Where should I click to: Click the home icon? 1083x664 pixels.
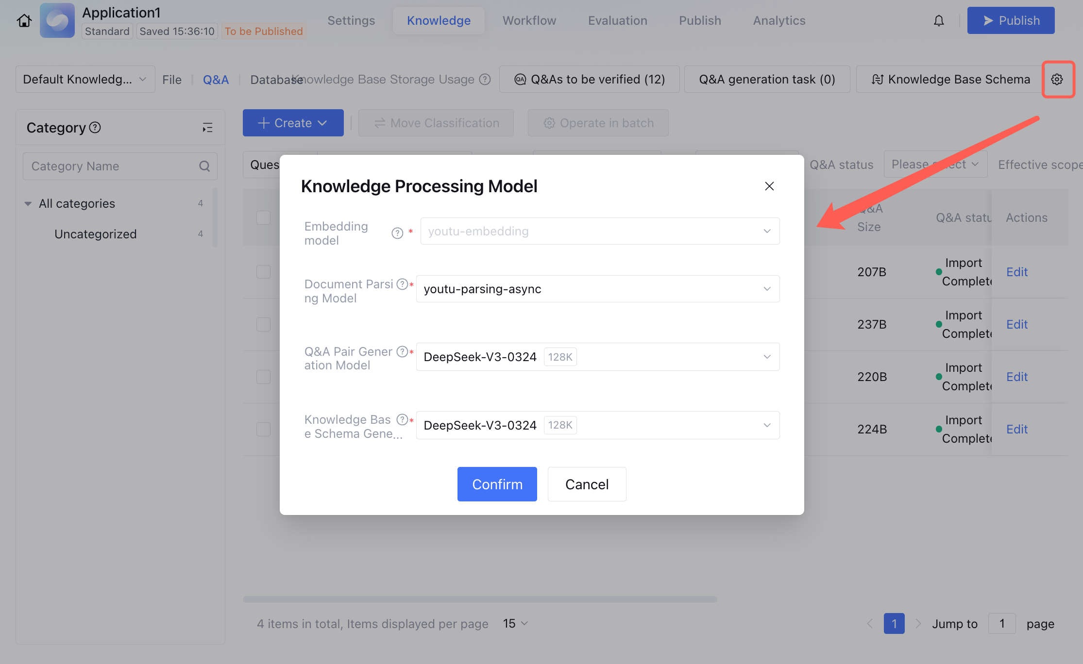coord(24,20)
